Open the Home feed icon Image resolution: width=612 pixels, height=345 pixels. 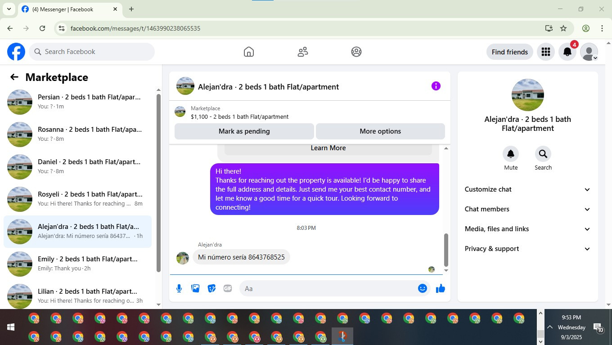[x=249, y=52]
